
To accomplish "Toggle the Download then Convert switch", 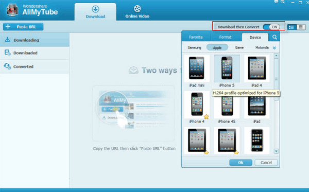I will coord(271,27).
